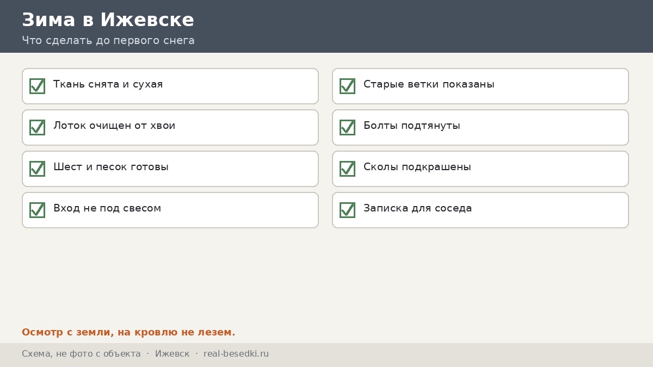The height and width of the screenshot is (367, 653).
Task: Uncheck the 'Ткань снята и сухая' checkbox
Action: [37, 86]
